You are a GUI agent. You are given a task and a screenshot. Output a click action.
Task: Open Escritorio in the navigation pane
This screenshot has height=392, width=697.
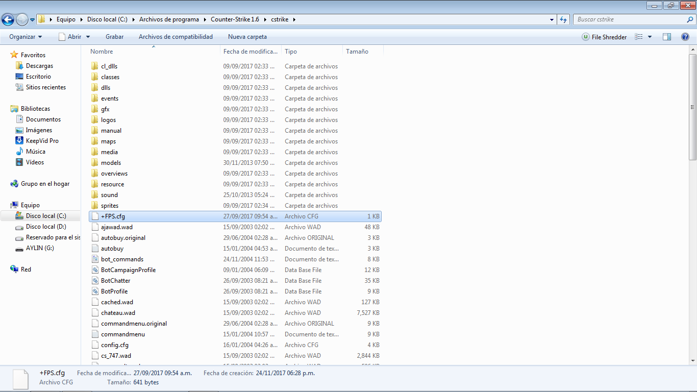click(x=38, y=77)
